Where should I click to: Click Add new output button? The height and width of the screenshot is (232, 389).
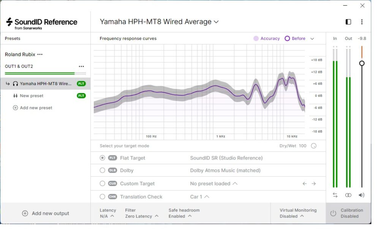pyautogui.click(x=46, y=213)
